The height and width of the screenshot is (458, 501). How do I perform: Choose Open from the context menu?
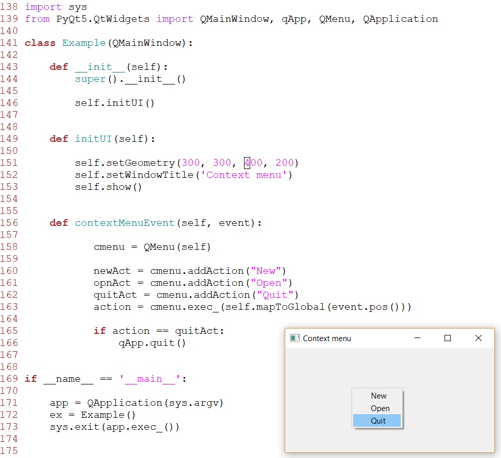point(377,408)
